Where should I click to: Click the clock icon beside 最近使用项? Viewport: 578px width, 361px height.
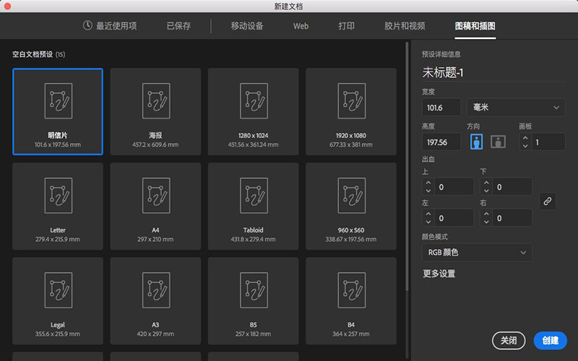pyautogui.click(x=87, y=25)
